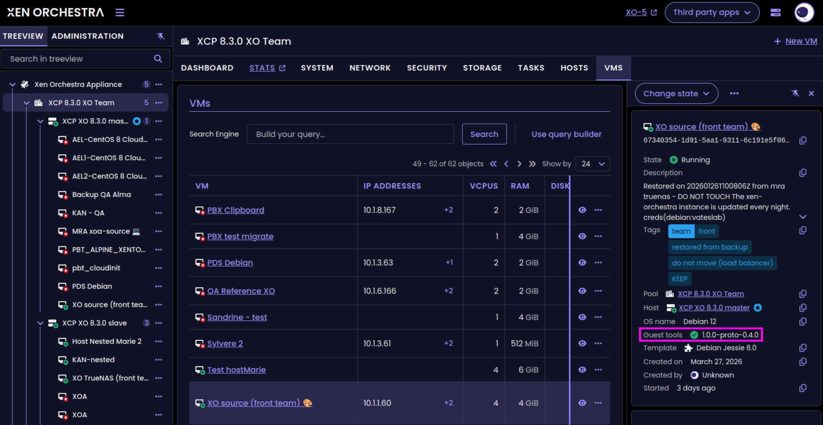823x425 pixels.
Task: Copy the VM tags
Action: coord(803,231)
